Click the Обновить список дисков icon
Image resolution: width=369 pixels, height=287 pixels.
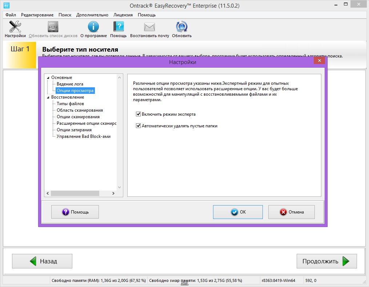(53, 27)
